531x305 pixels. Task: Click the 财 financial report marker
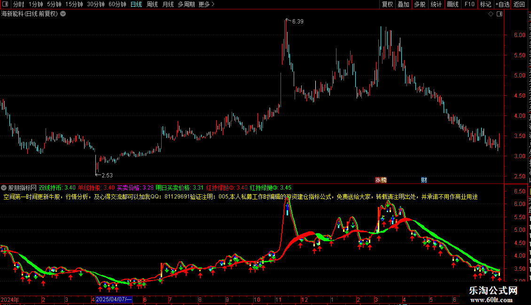coord(424,180)
